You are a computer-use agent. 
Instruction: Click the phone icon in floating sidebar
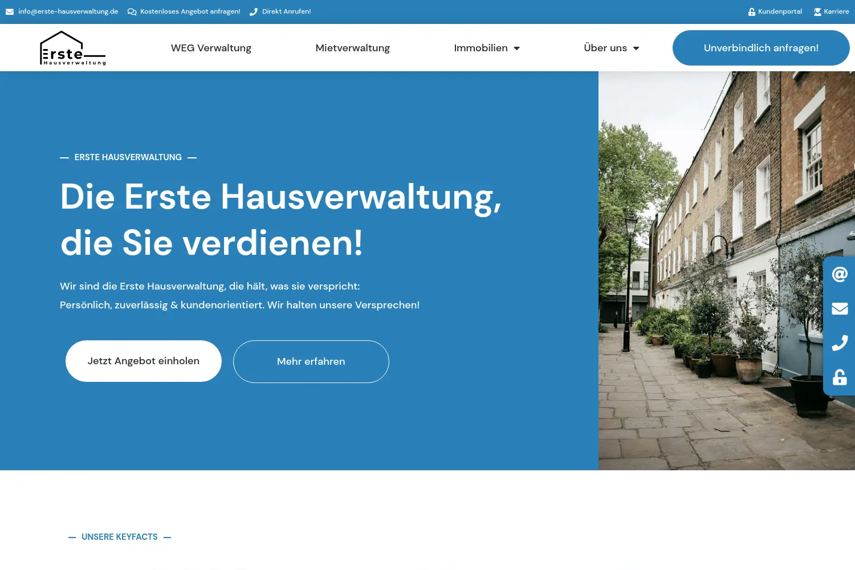click(840, 343)
